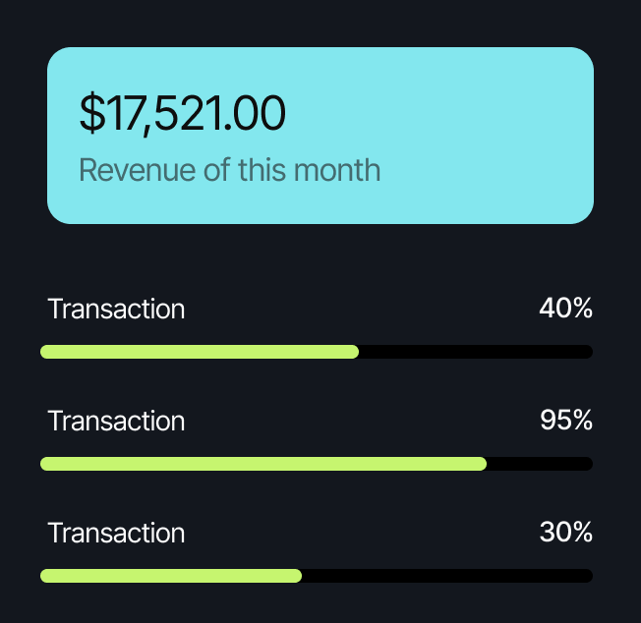Click right tip of green fill in 40% bar
This screenshot has width=641, height=623.
354,352
